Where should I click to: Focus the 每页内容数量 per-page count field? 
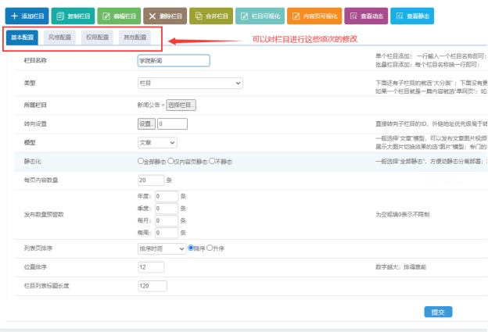[150, 180]
